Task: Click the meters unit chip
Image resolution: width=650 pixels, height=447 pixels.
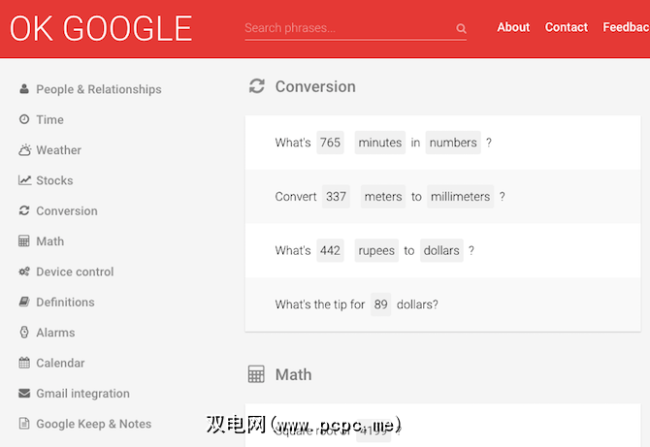Action: click(383, 197)
